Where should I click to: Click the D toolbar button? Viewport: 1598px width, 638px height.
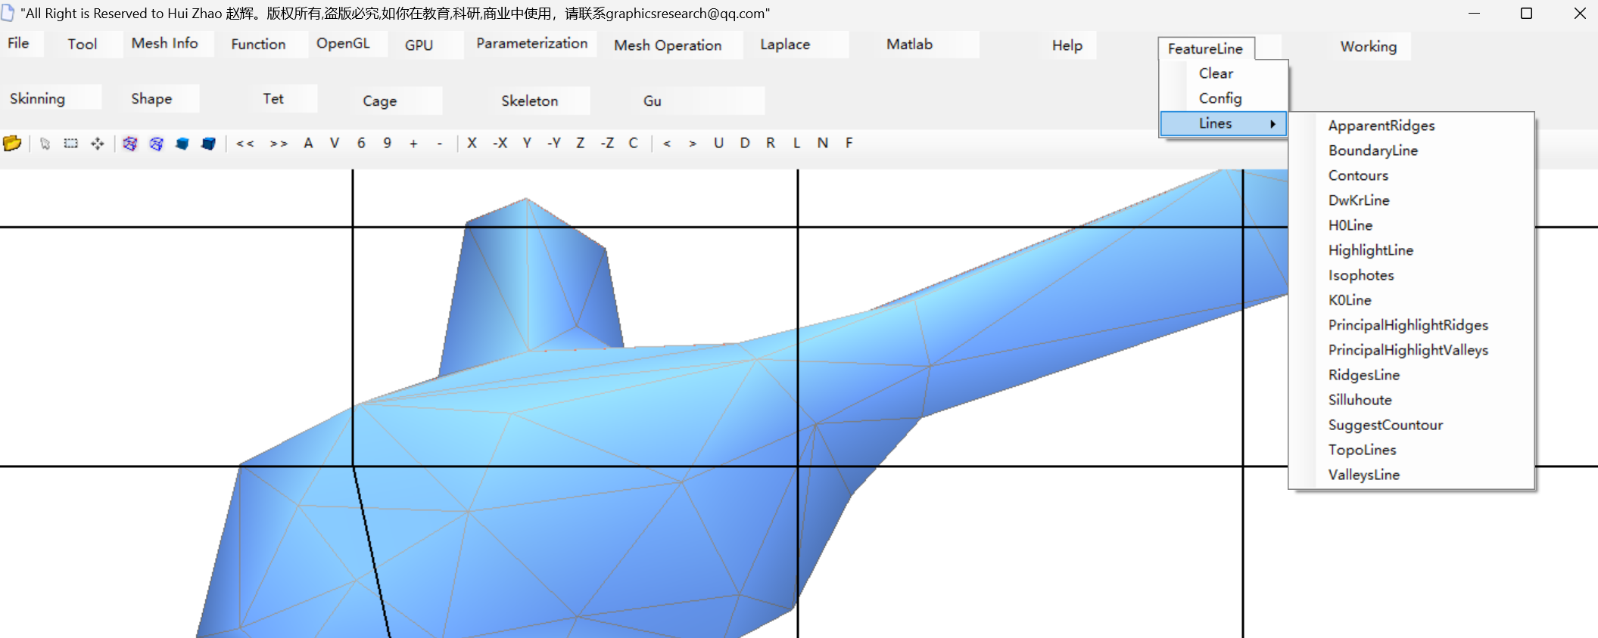745,143
